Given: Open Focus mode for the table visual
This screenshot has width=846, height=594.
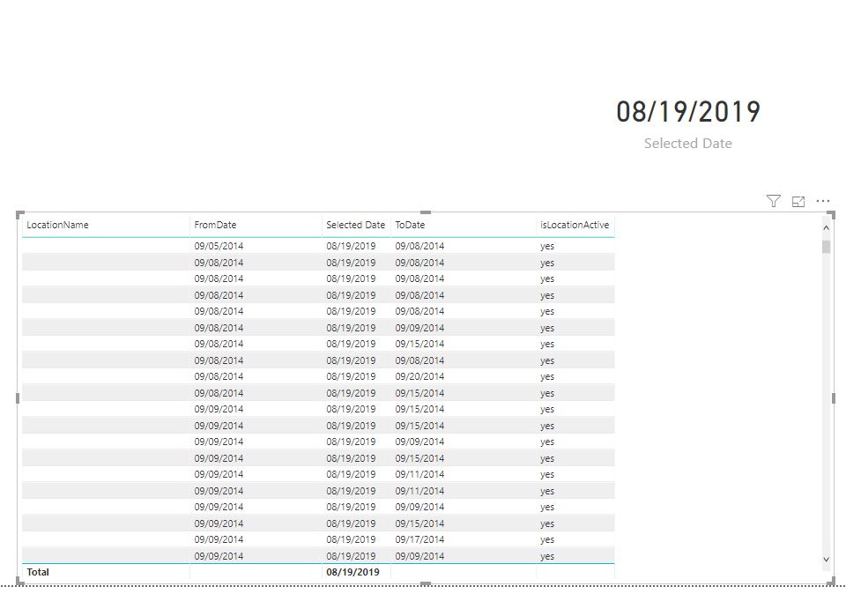Looking at the screenshot, I should (x=798, y=201).
